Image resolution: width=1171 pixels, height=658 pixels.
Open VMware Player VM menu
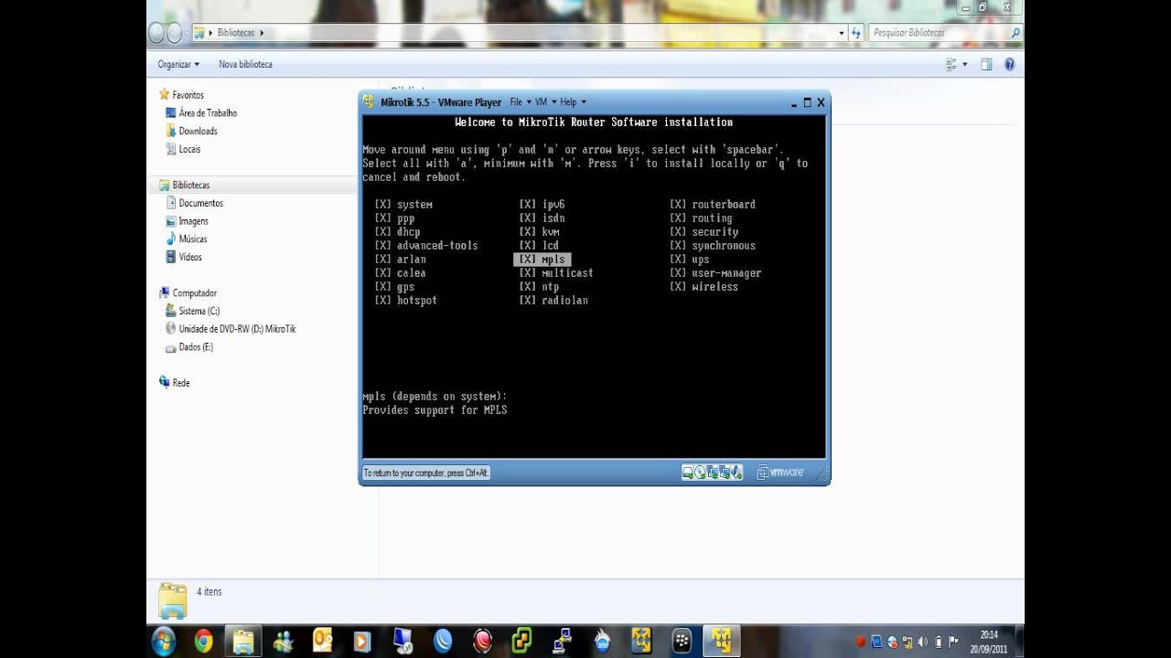coord(544,102)
